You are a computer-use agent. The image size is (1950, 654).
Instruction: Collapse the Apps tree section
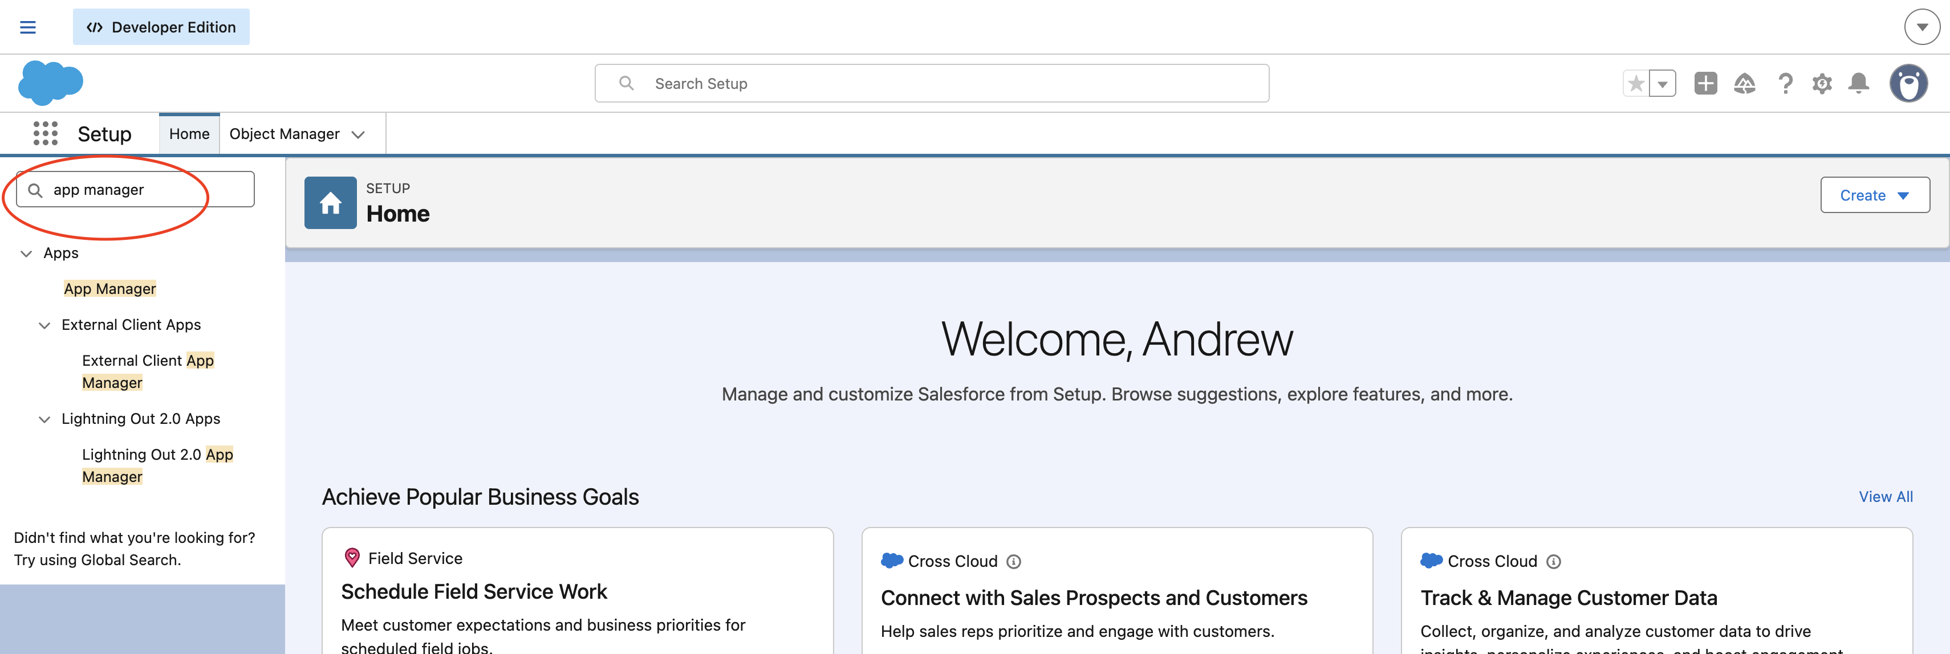26,254
